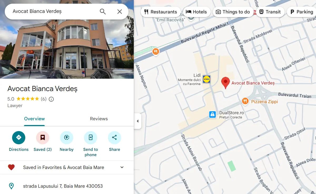The height and width of the screenshot is (194, 316).
Task: Switch to the Reviews tab
Action: point(99,119)
